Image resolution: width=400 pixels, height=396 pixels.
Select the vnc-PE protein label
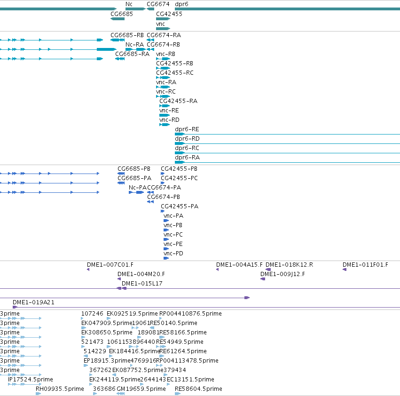click(173, 244)
